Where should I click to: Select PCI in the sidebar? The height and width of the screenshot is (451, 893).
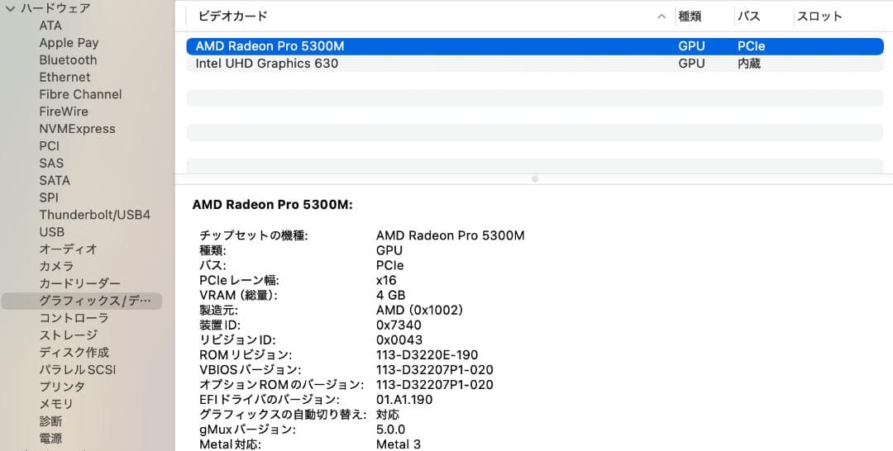(x=49, y=146)
